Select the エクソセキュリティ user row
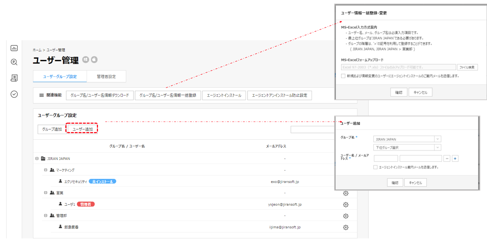487x246 pixels. coord(195,181)
